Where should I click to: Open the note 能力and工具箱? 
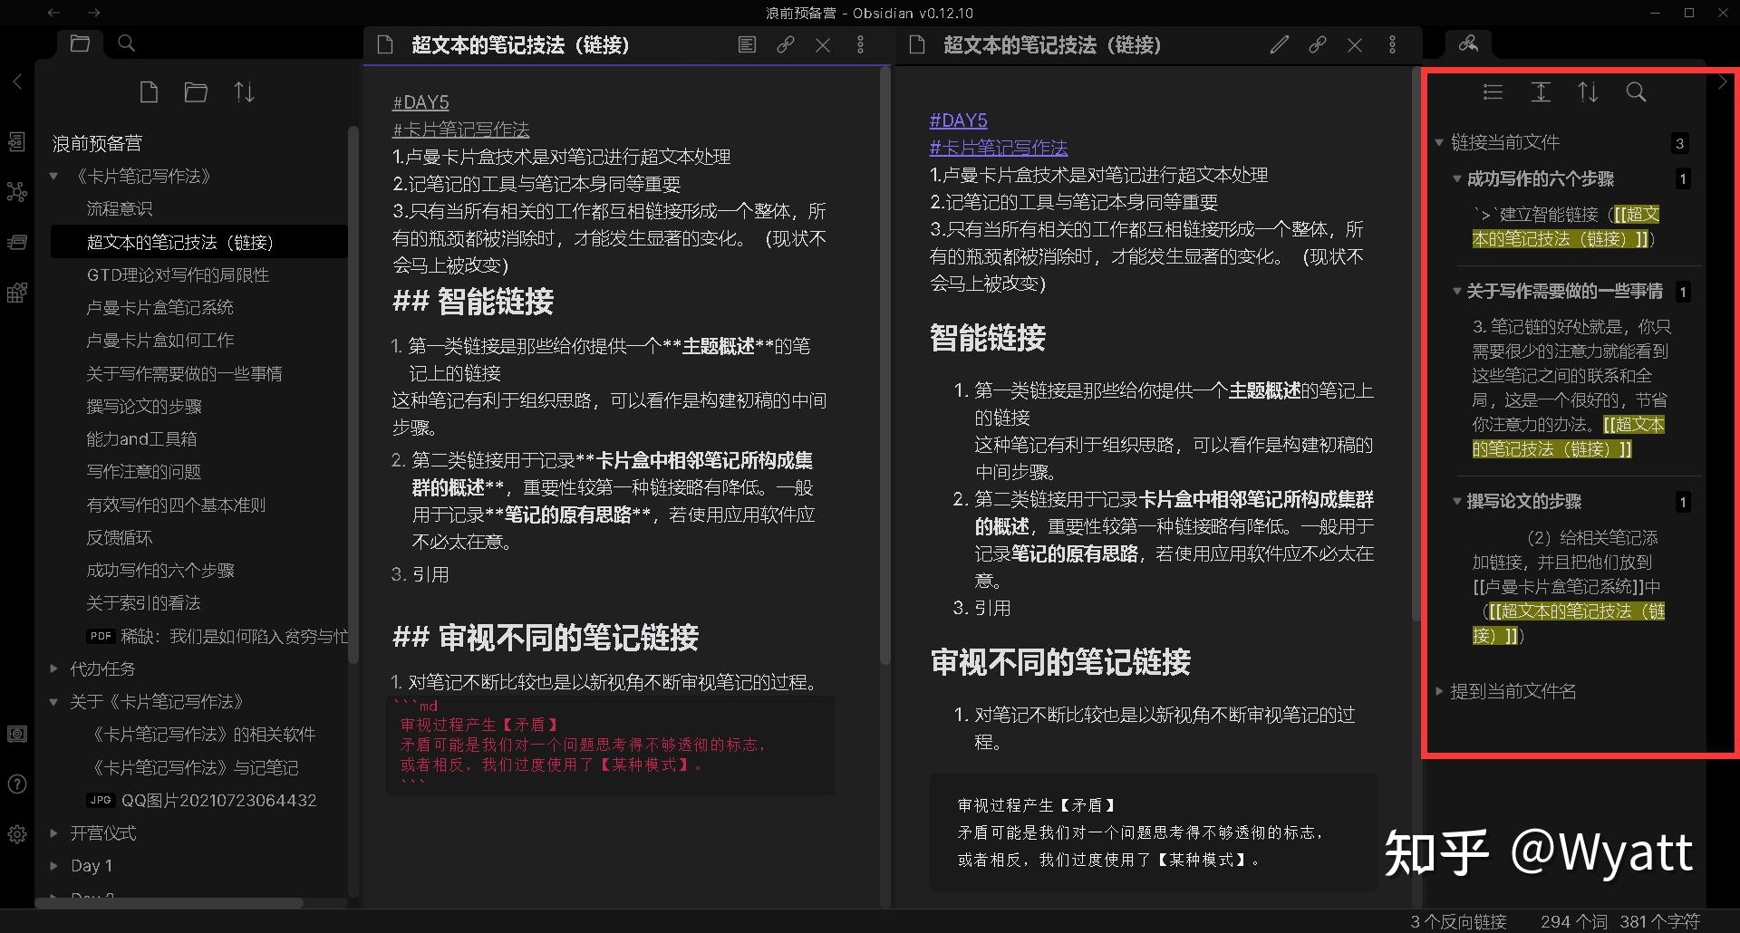pyautogui.click(x=141, y=438)
